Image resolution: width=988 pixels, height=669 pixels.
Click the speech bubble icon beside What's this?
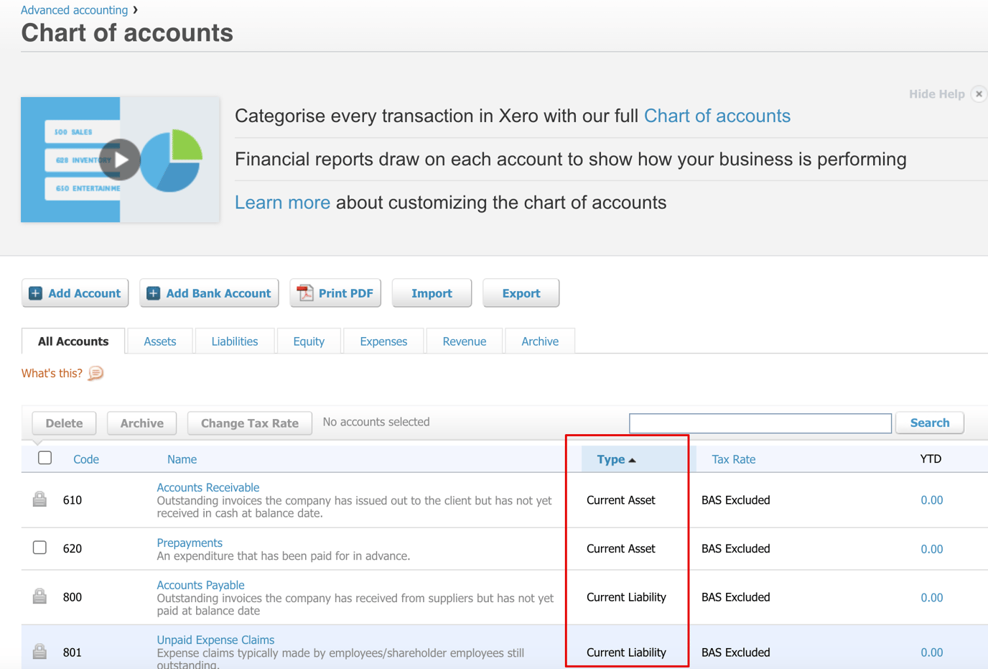click(95, 374)
